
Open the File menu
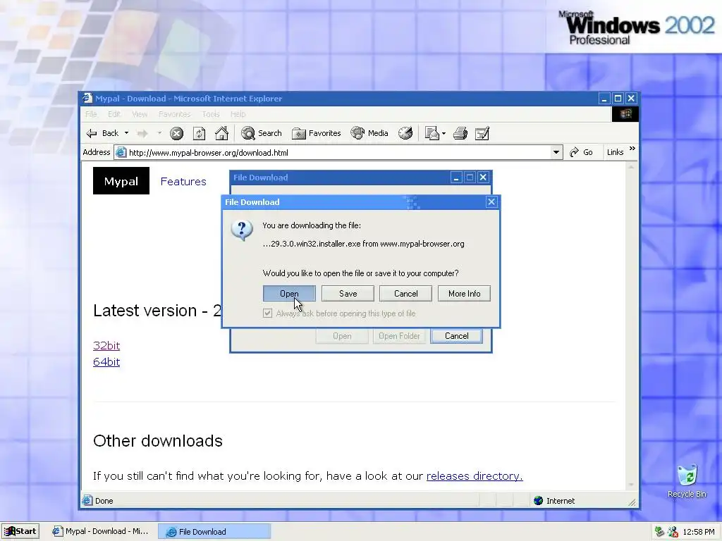[x=91, y=114]
